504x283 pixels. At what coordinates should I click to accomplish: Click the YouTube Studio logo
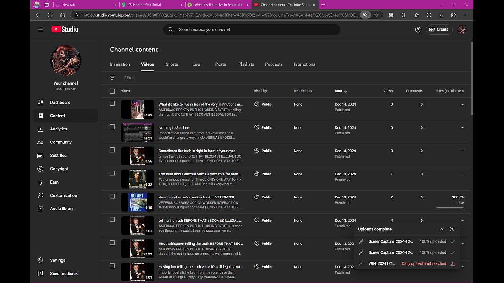(x=65, y=29)
